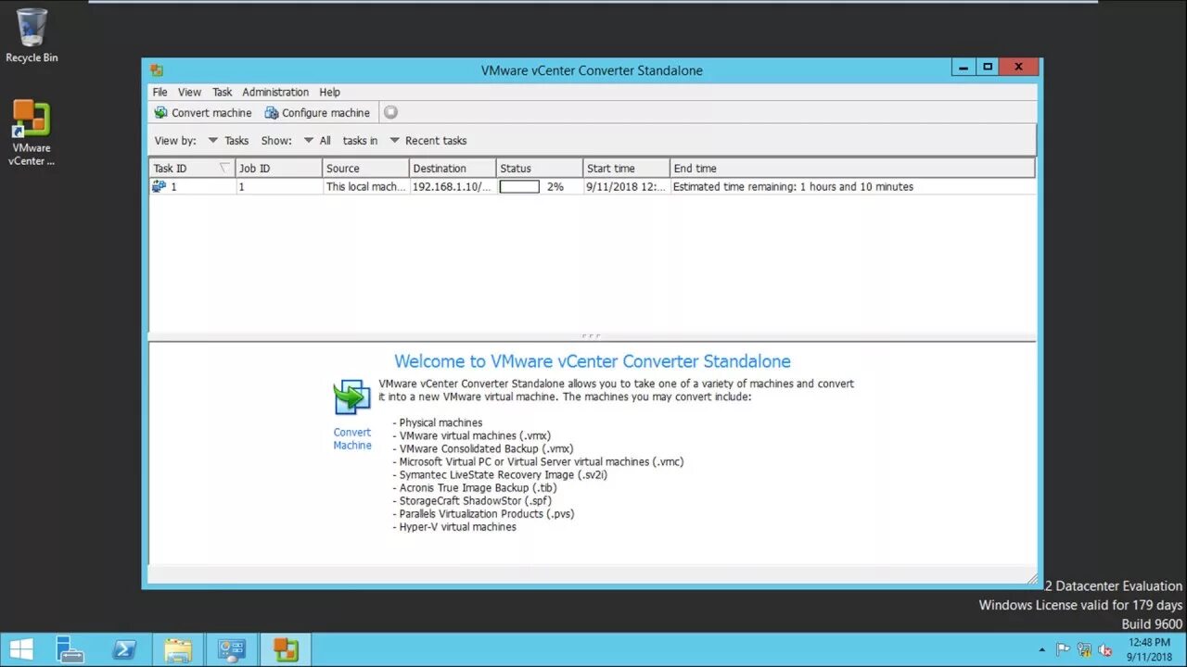Screen dimensions: 1187x667
Task: Click the taskbar clock showing 12:48 PM
Action: point(1150,649)
